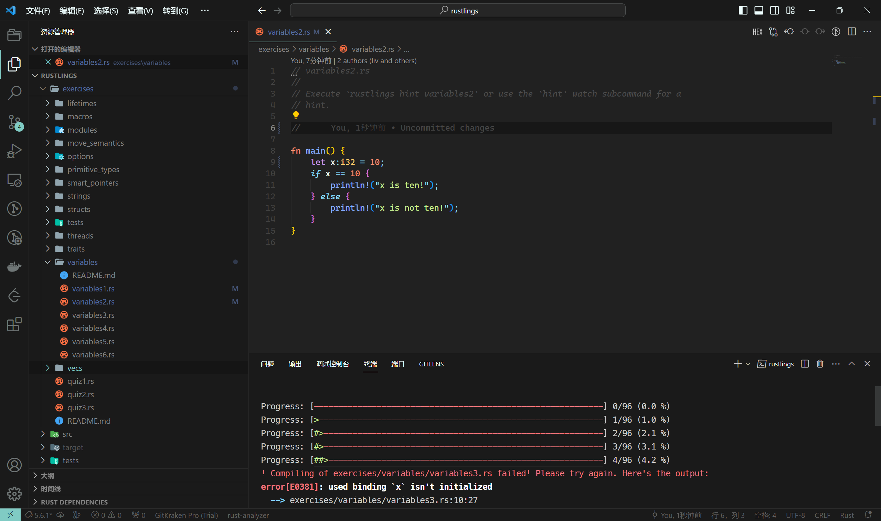881x521 pixels.
Task: Open the 编辑(E) menu
Action: coord(71,11)
